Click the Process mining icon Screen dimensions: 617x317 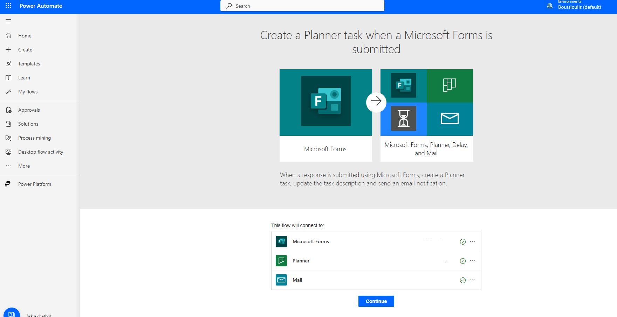point(8,138)
